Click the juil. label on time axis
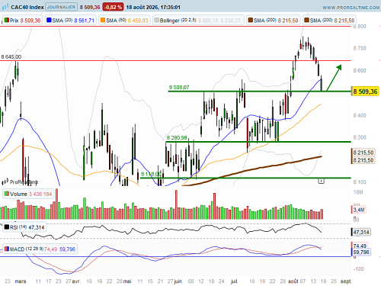This screenshot has height=286, width=381. pyautogui.click(x=234, y=281)
